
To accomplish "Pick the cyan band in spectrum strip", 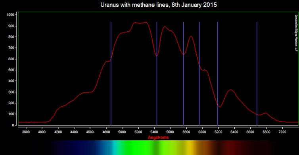I will pyautogui.click(x=115, y=148).
